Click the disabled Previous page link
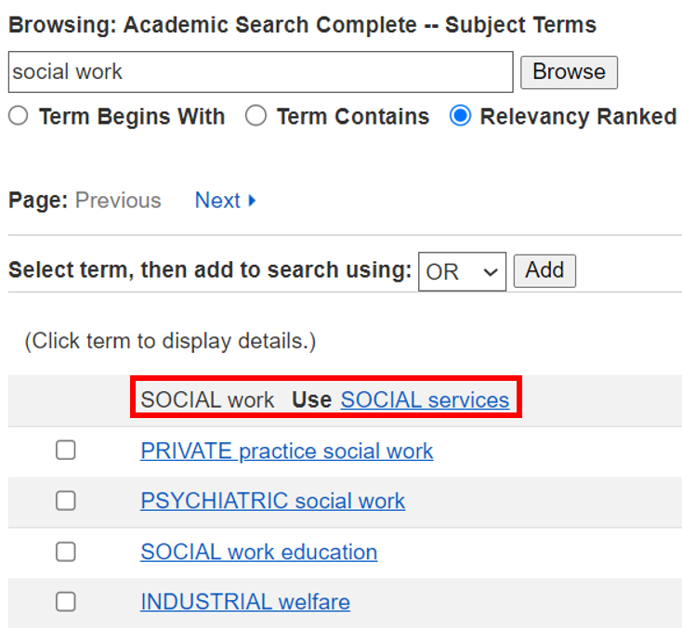Image resolution: width=682 pixels, height=628 pixels. (x=118, y=201)
